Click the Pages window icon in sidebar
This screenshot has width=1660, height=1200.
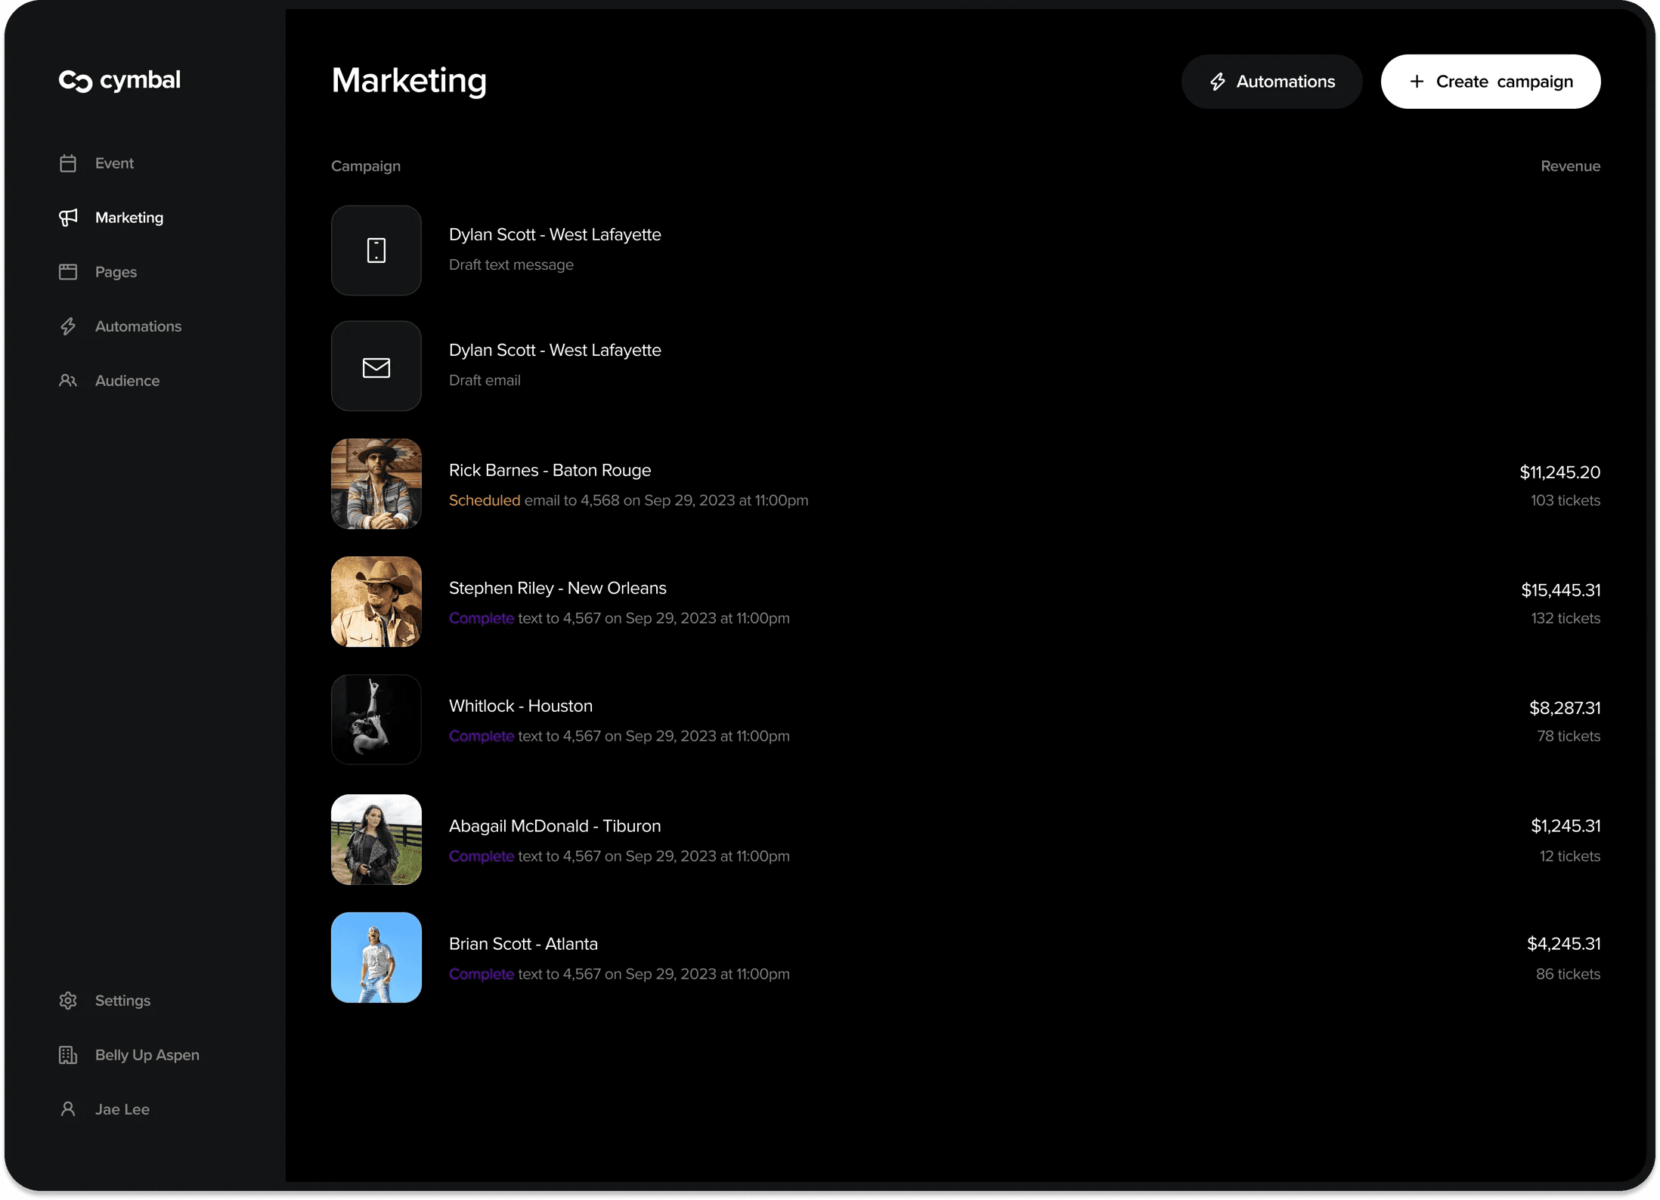click(x=68, y=272)
